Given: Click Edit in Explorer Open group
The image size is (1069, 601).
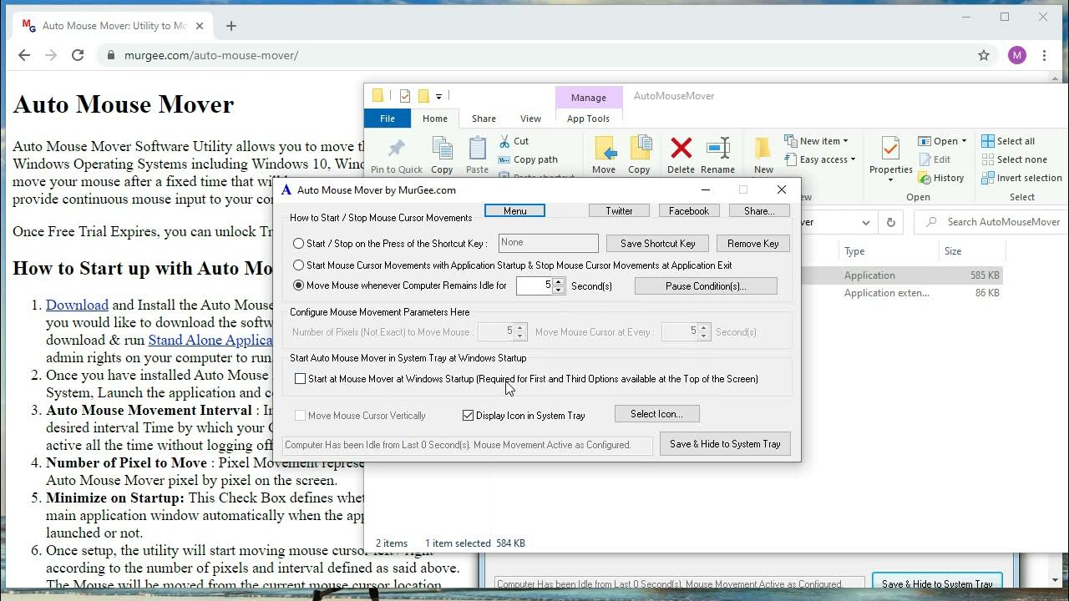Looking at the screenshot, I should (935, 159).
